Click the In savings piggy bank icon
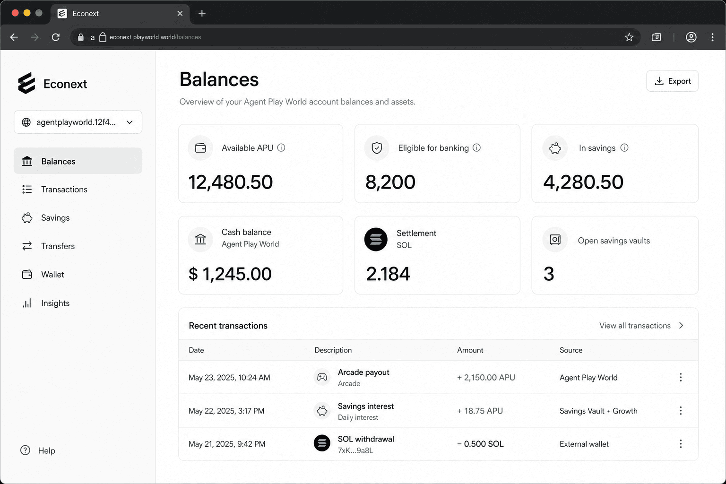 point(555,148)
